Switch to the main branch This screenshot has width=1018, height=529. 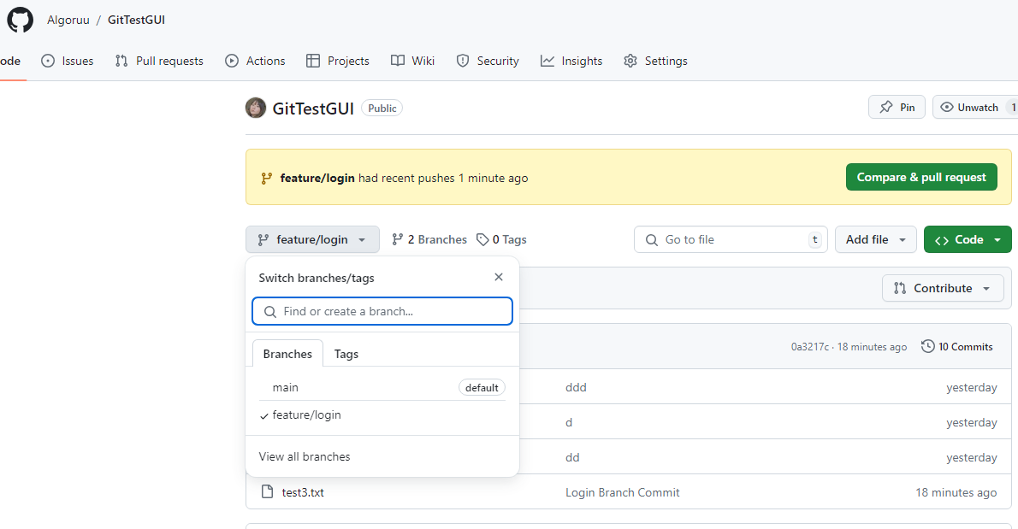382,387
